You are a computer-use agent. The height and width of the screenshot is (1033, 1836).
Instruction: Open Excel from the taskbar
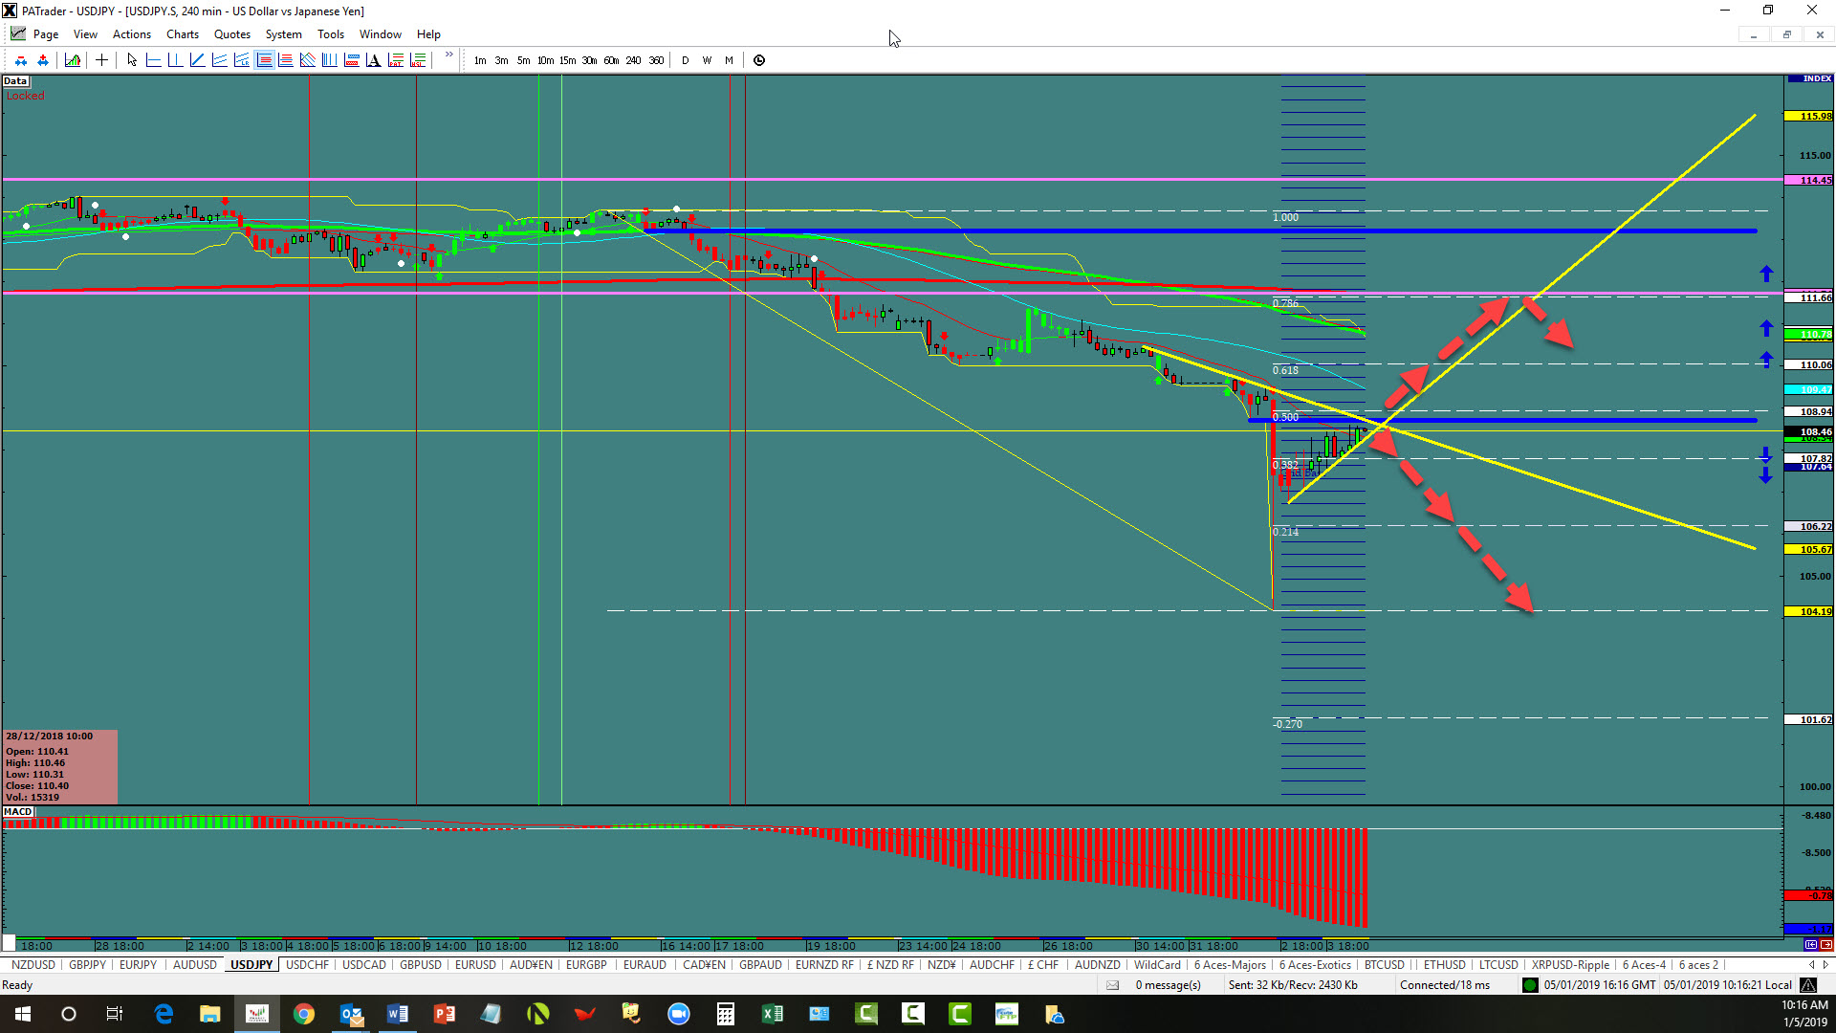pyautogui.click(x=772, y=1014)
